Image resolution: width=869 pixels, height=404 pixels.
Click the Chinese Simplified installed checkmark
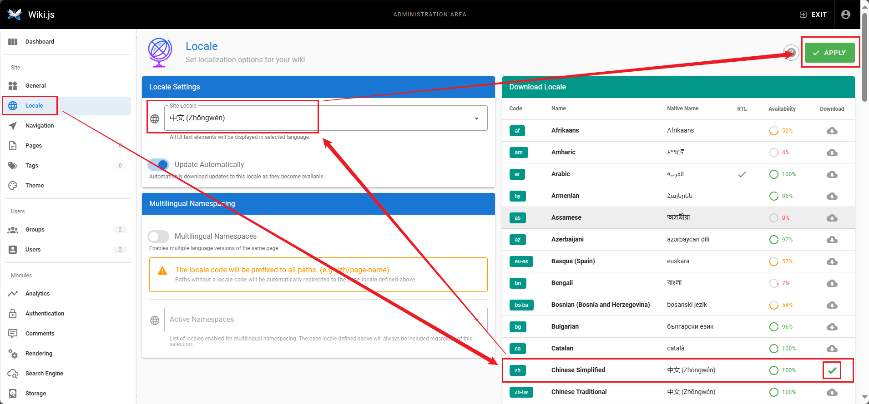[832, 370]
